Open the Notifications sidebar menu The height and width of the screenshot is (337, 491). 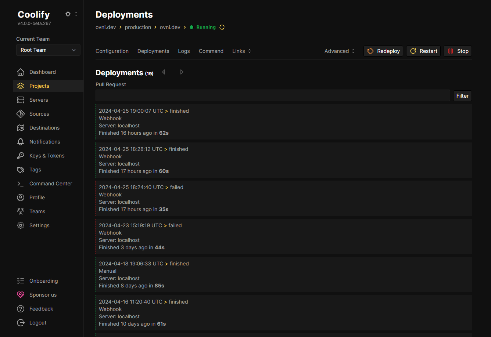pyautogui.click(x=48, y=142)
